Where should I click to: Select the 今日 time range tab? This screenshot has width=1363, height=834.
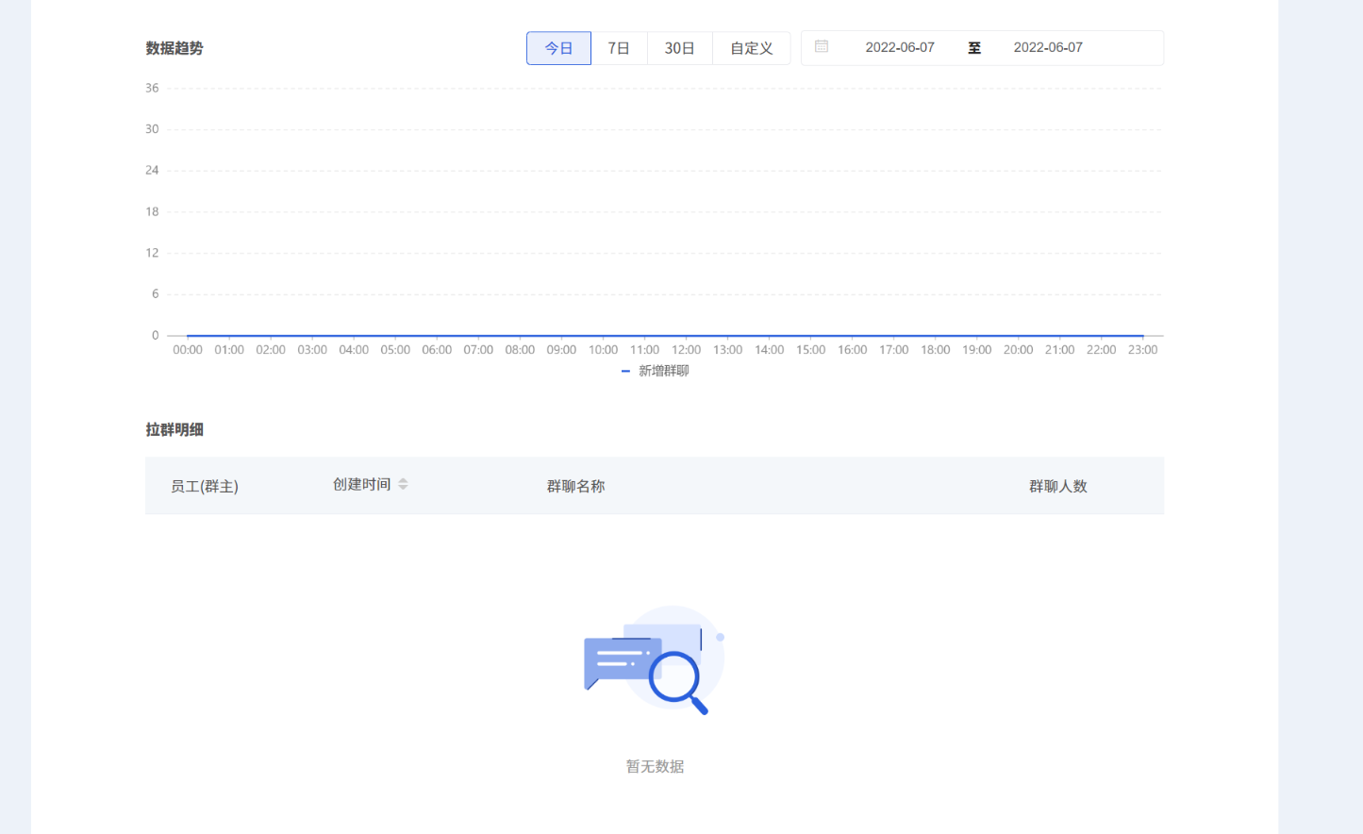(x=558, y=48)
